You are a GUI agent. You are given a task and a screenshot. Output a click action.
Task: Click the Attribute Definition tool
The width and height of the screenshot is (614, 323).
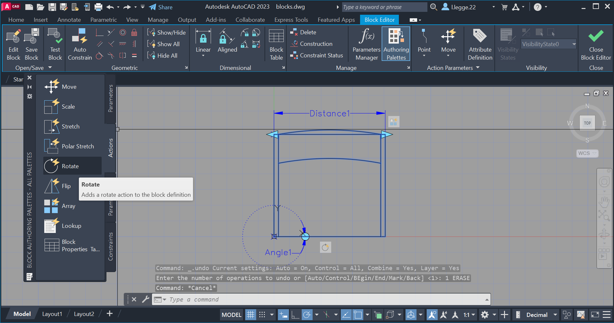tap(480, 44)
